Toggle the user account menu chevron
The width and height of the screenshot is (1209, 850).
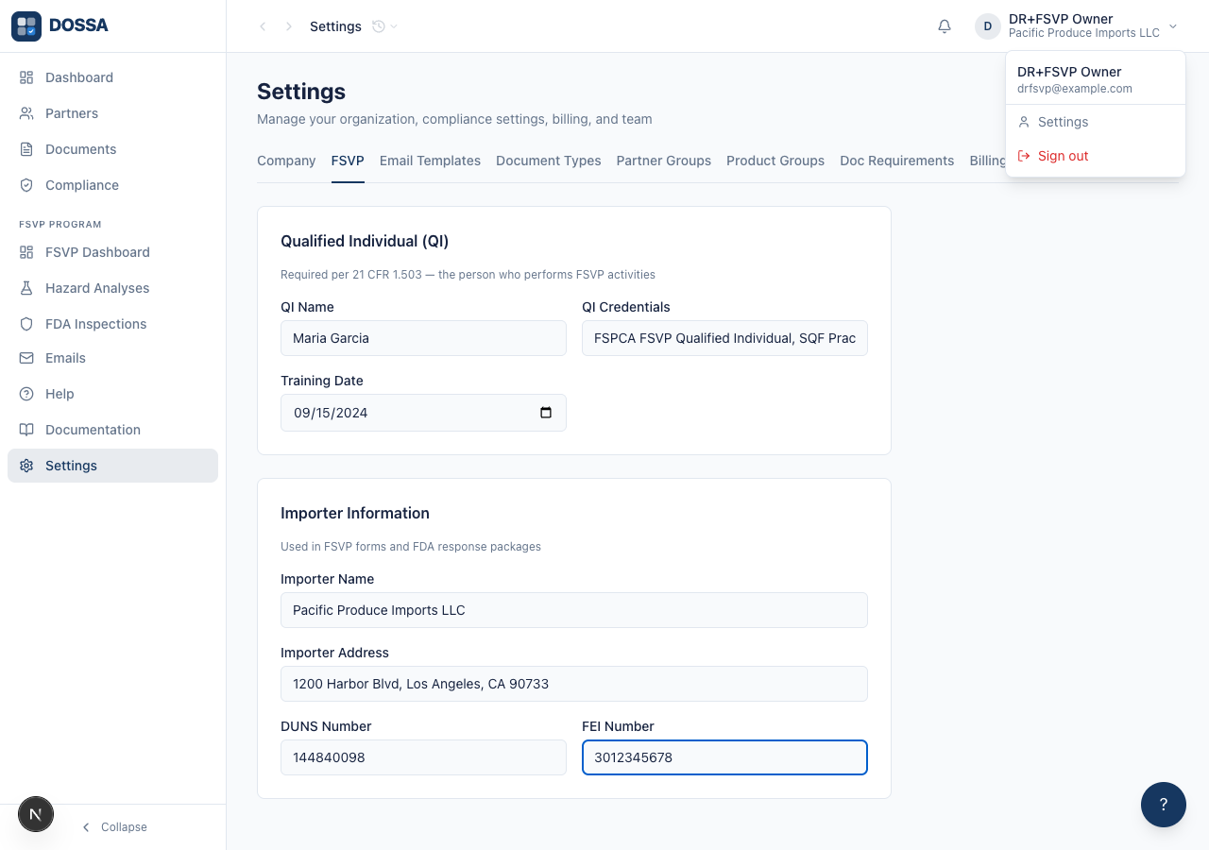(1173, 26)
